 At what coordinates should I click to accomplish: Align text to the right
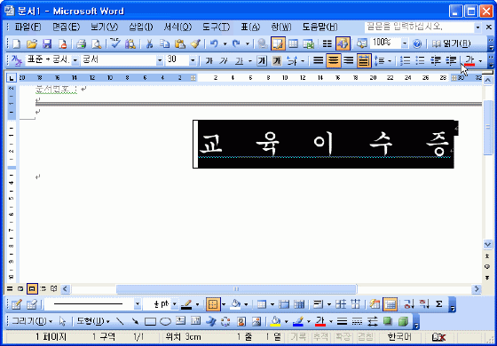349,60
